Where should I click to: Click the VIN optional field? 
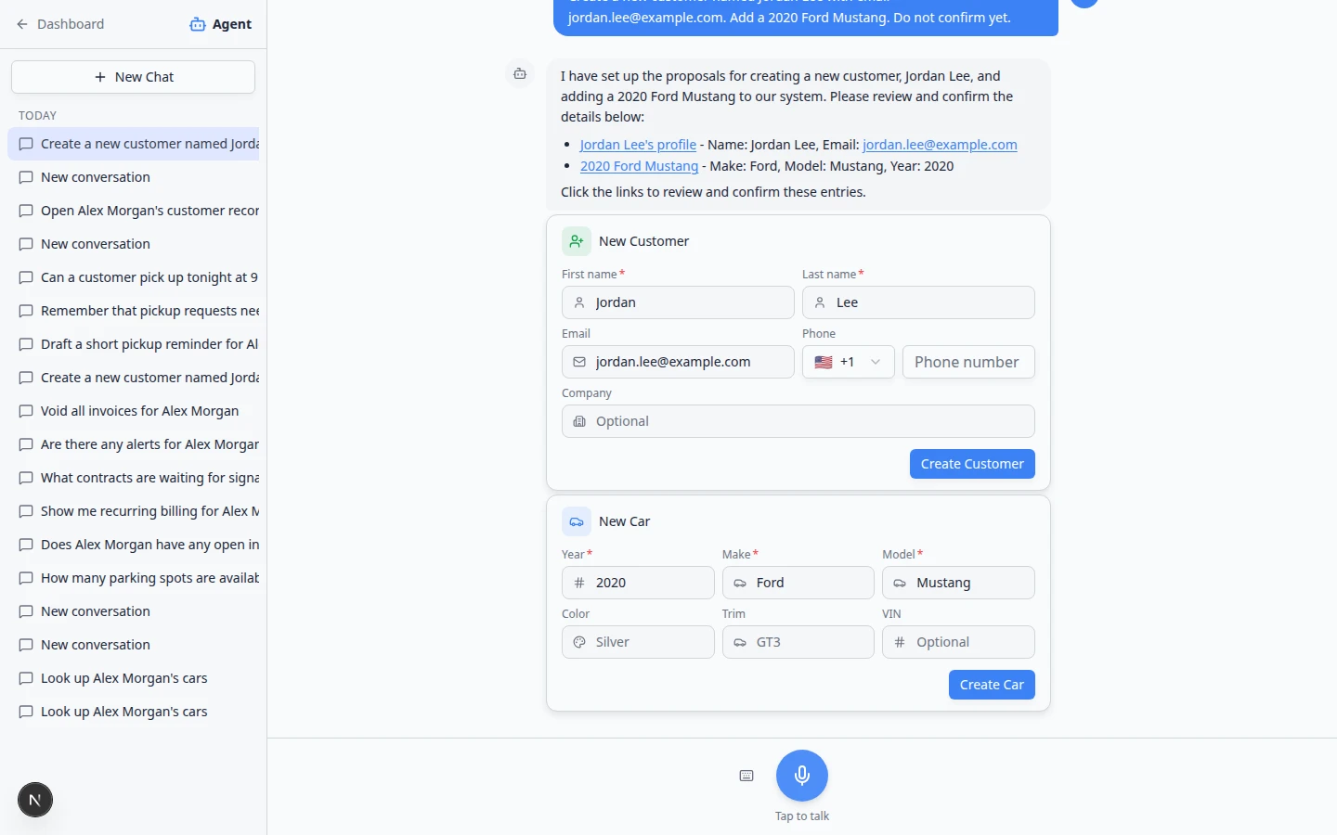(x=958, y=642)
